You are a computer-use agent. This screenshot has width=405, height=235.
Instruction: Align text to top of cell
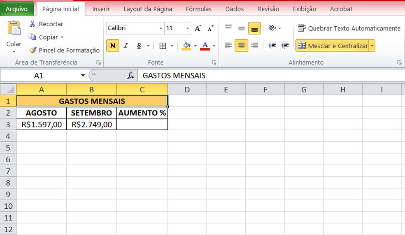[x=228, y=28]
